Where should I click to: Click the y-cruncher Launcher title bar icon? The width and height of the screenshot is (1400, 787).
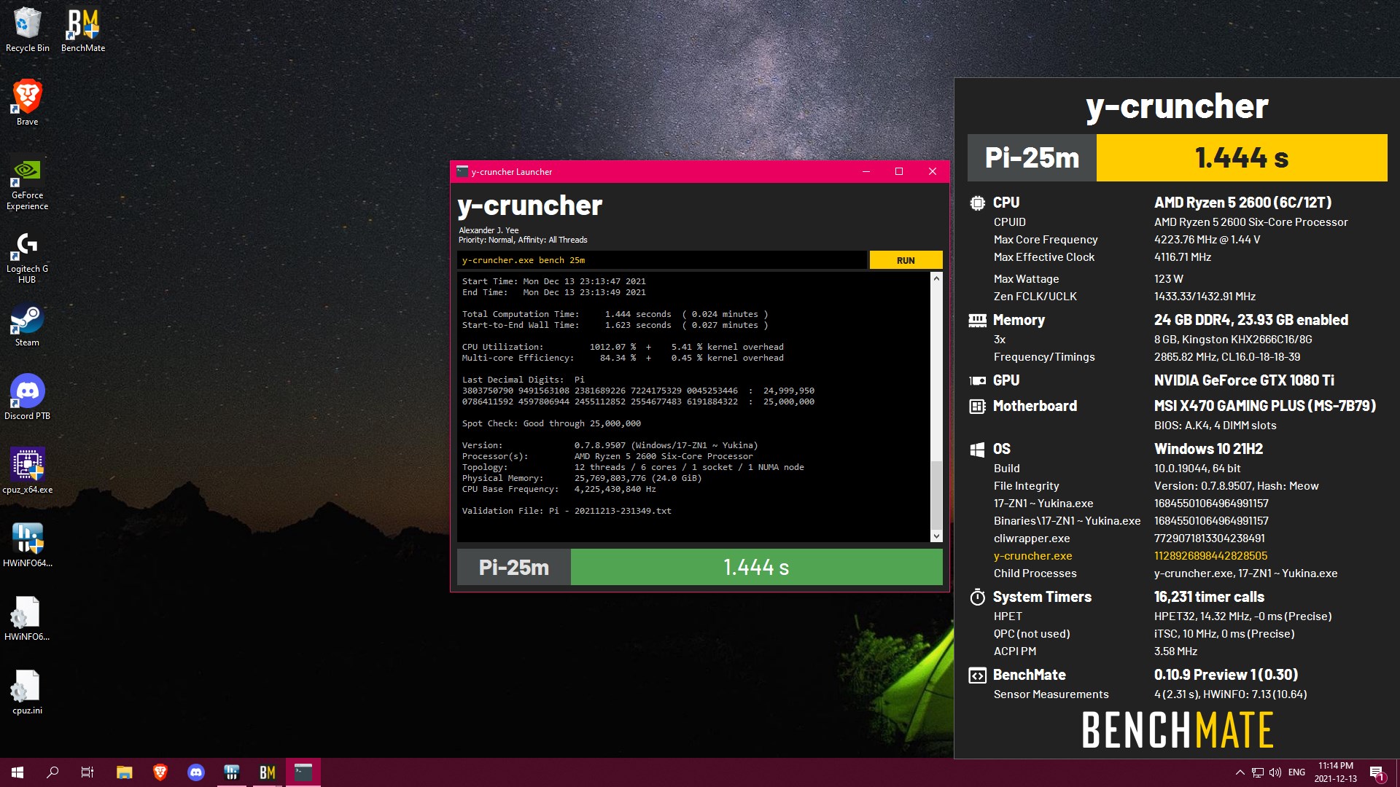pyautogui.click(x=462, y=171)
